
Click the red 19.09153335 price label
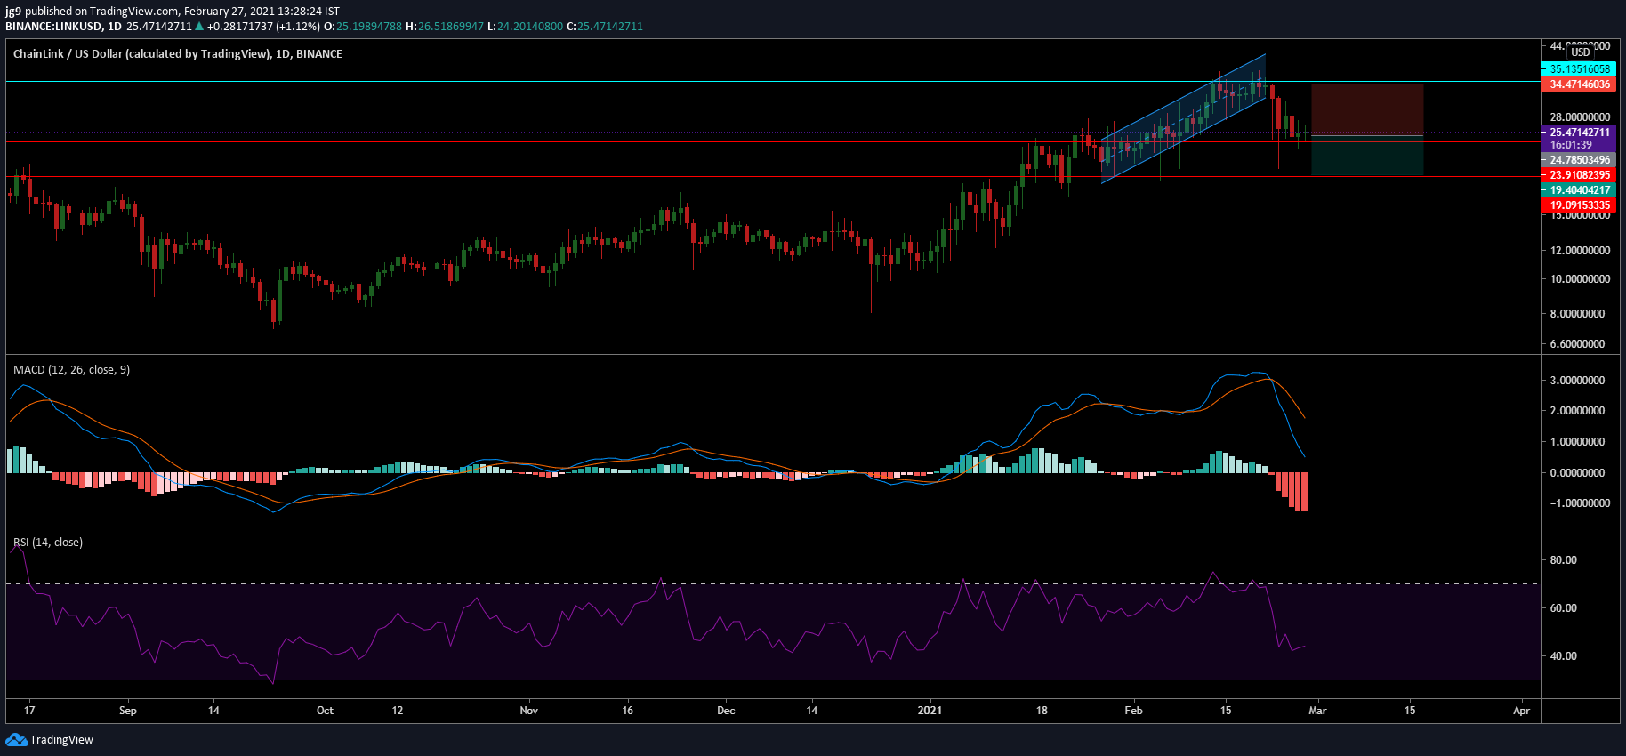coord(1579,205)
